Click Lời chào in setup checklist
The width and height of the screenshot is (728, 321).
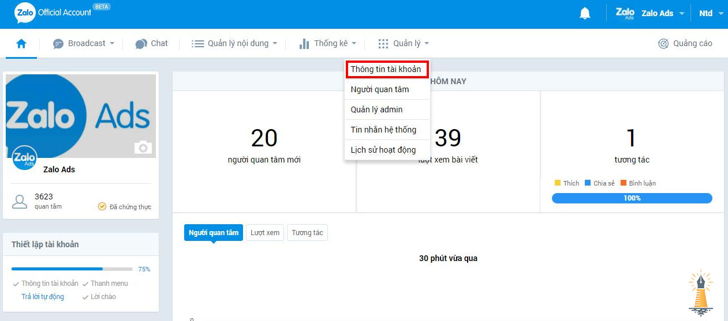pyautogui.click(x=103, y=297)
